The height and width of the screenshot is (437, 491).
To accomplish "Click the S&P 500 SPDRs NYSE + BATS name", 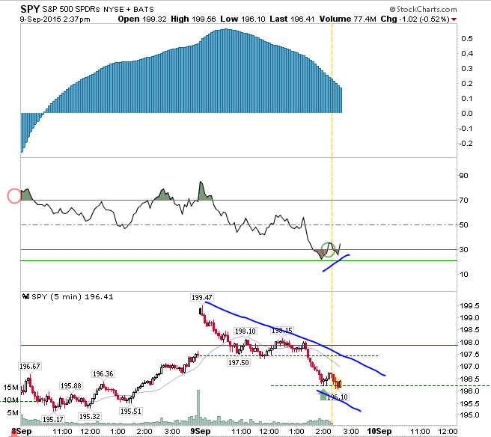I will pyautogui.click(x=98, y=10).
